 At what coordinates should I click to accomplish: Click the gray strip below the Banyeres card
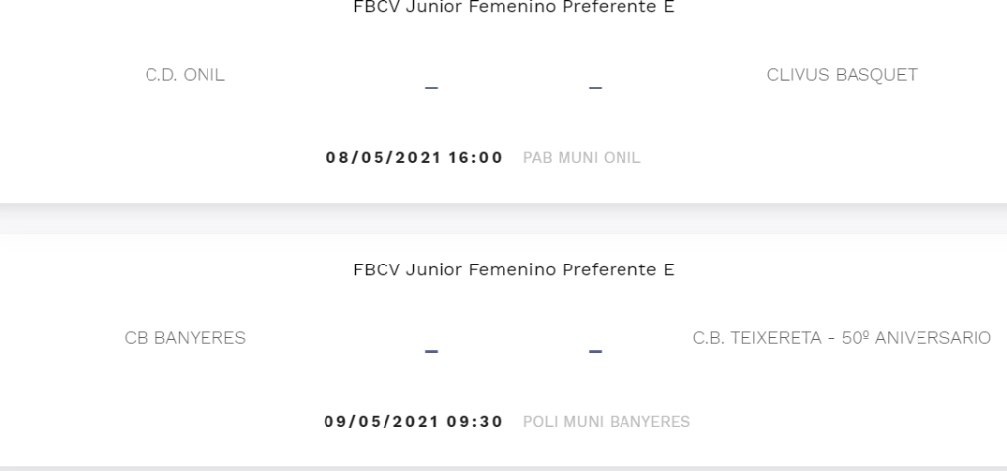pos(503,468)
